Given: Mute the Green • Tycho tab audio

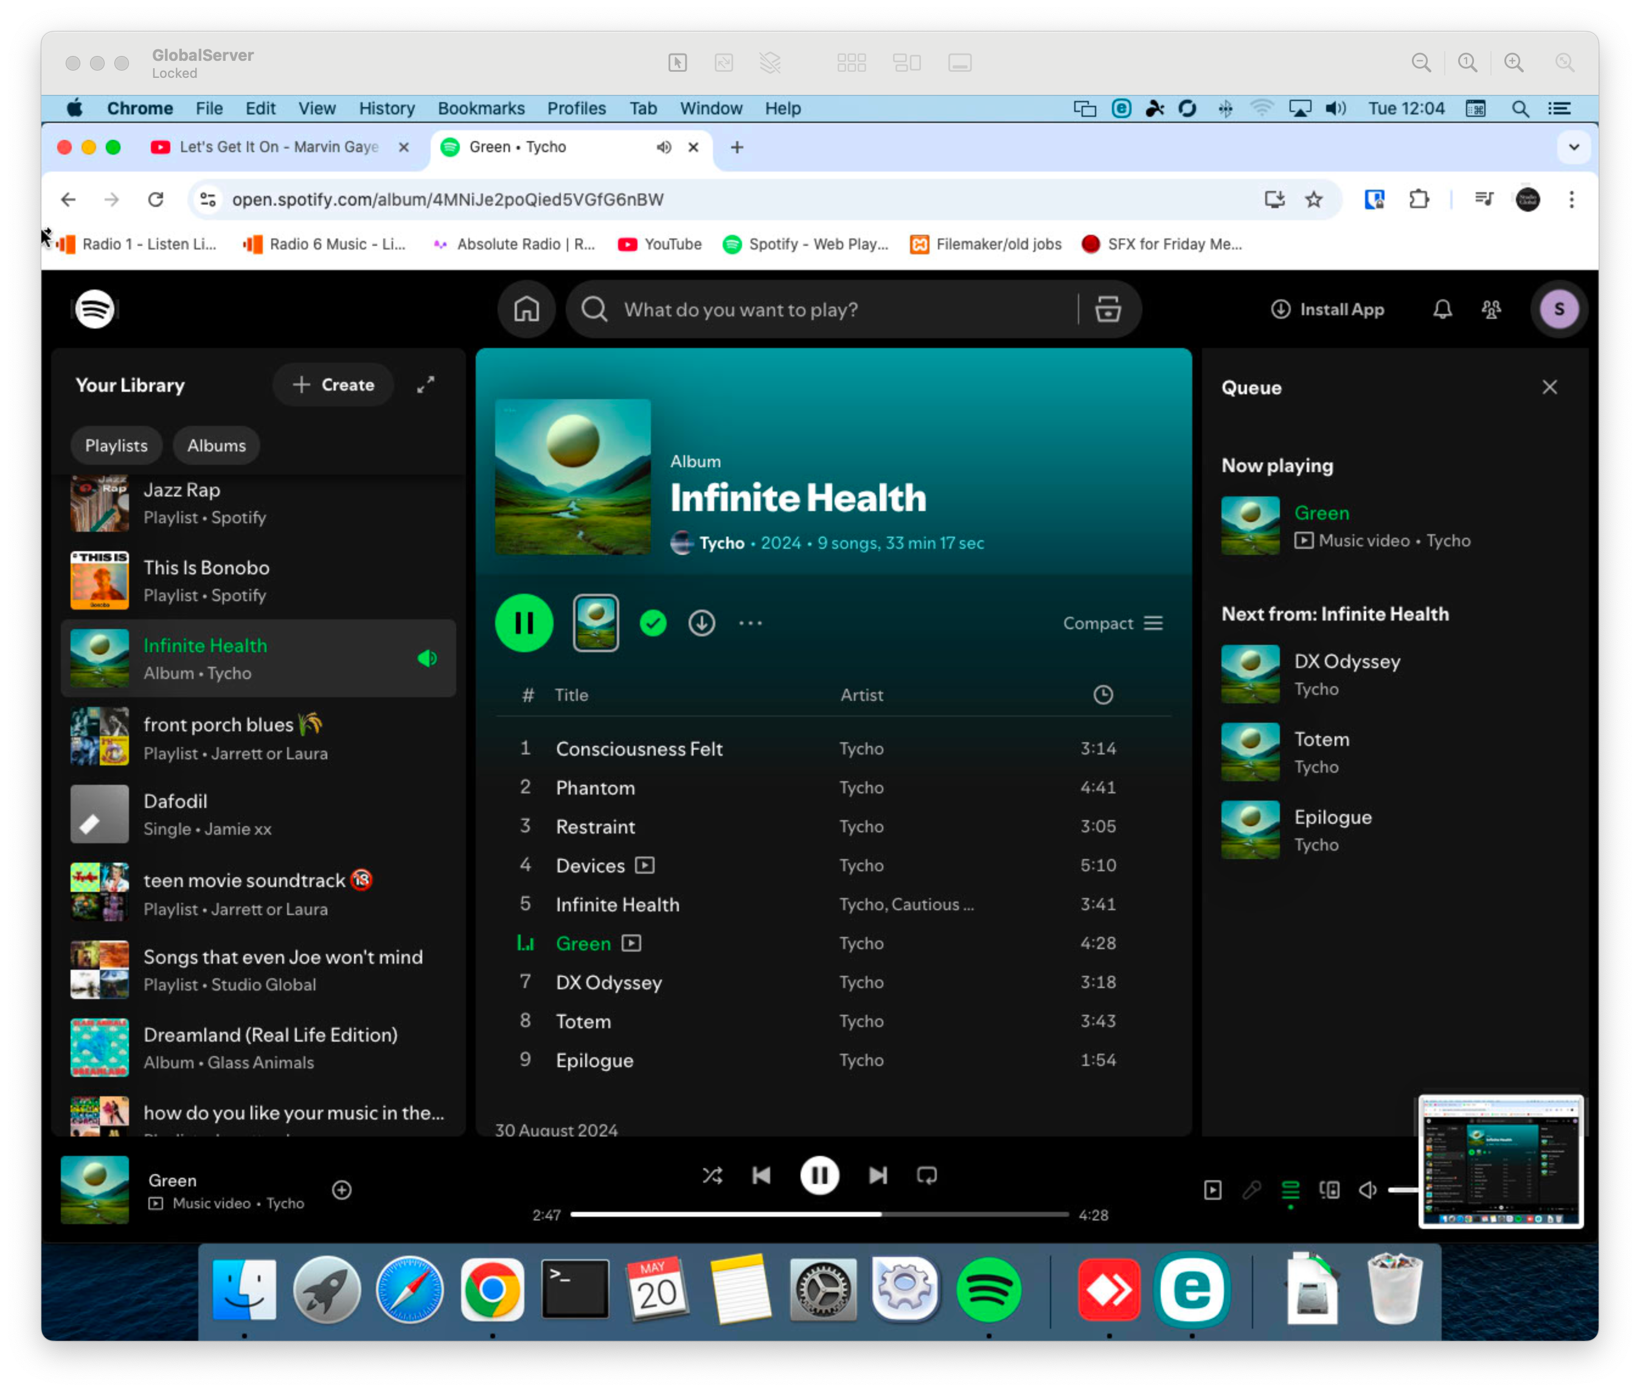Looking at the screenshot, I should 664,148.
